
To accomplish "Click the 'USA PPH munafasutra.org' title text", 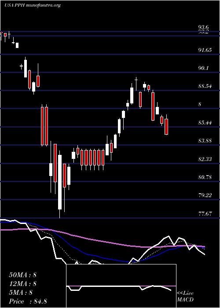I will coord(33,5).
